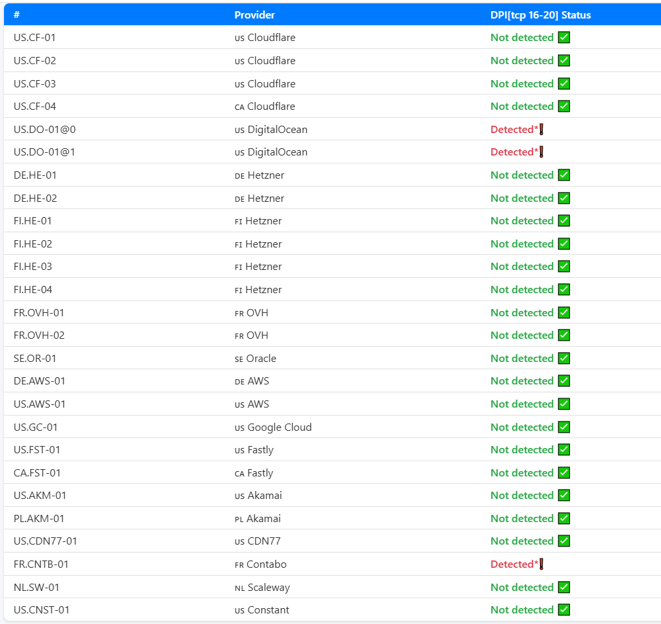This screenshot has width=661, height=624.
Task: Click the 'US Google Cloud' provider text
Action: (273, 427)
